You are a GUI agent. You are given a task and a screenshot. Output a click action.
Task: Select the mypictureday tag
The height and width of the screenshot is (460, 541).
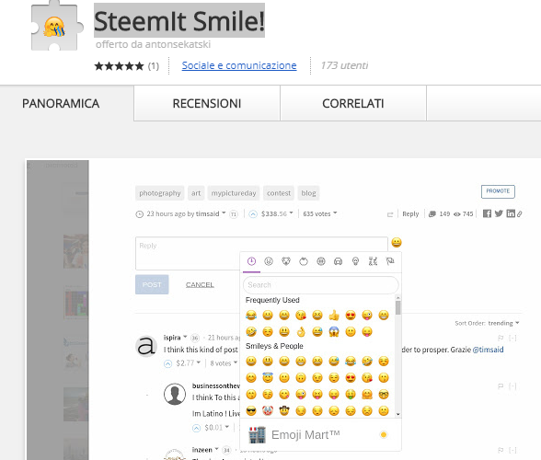pos(234,193)
